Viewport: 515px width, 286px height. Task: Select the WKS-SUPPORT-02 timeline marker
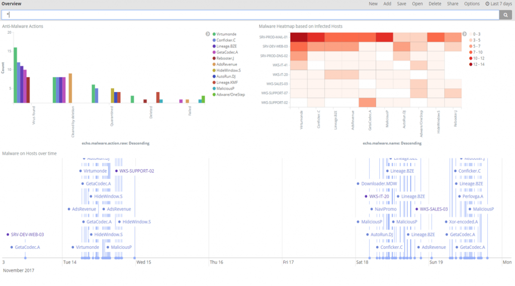tap(117, 171)
